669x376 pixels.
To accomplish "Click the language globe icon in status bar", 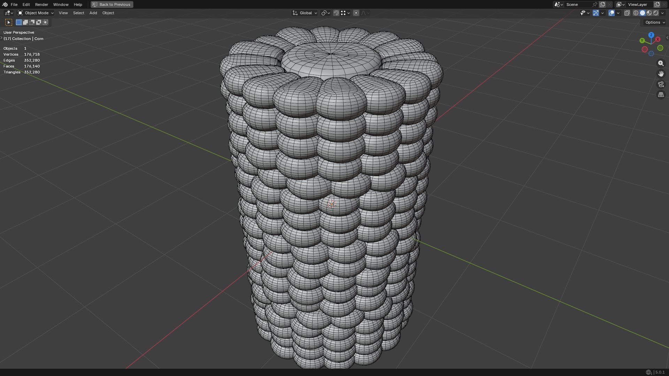I will tap(648, 372).
